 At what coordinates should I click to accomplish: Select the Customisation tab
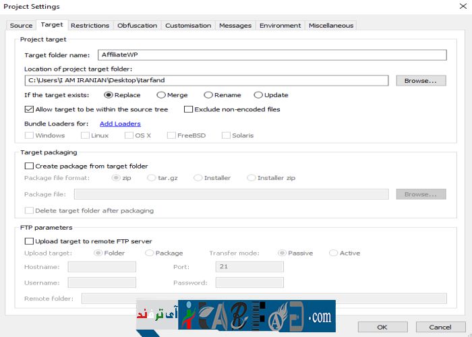click(x=188, y=26)
